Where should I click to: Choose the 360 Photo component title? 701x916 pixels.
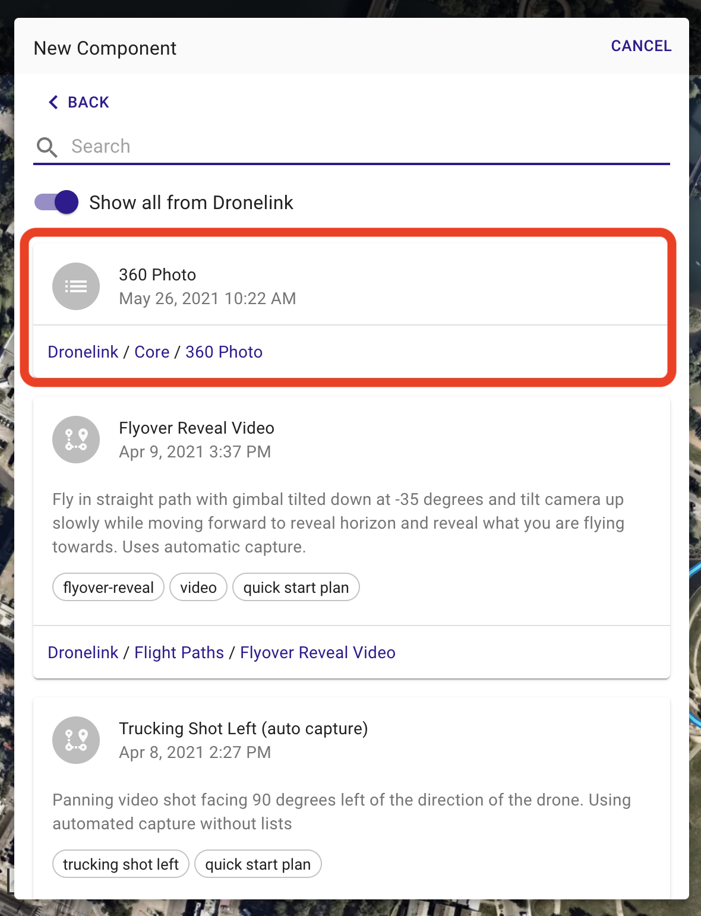coord(157,274)
